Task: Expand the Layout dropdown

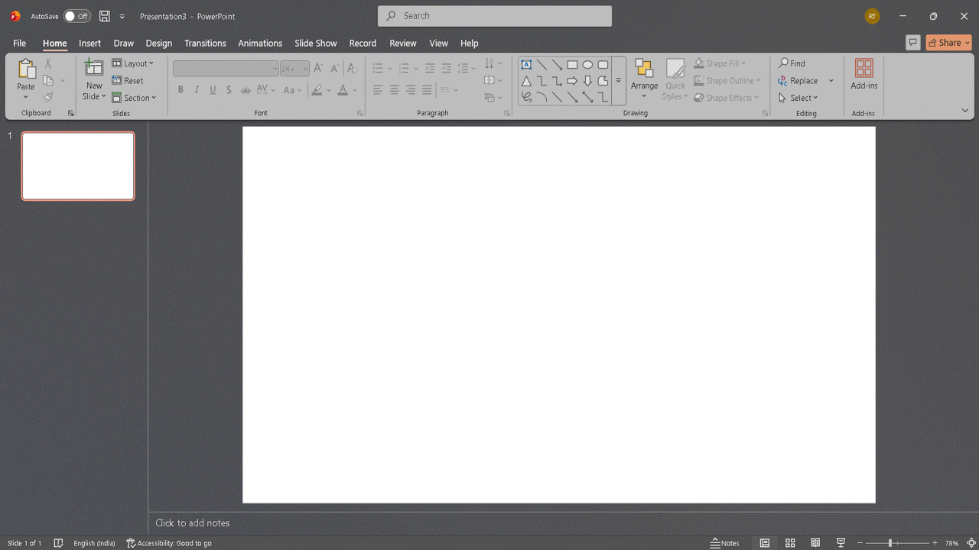Action: 134,63
